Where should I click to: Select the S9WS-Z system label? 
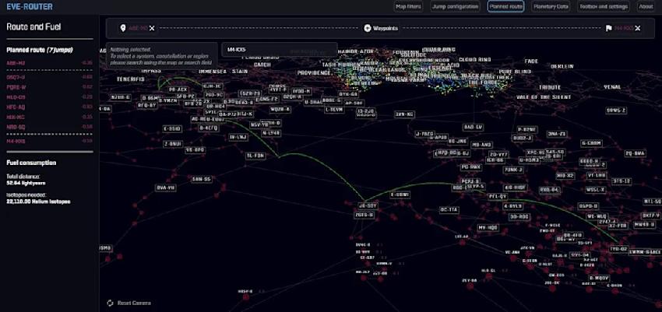click(x=616, y=110)
